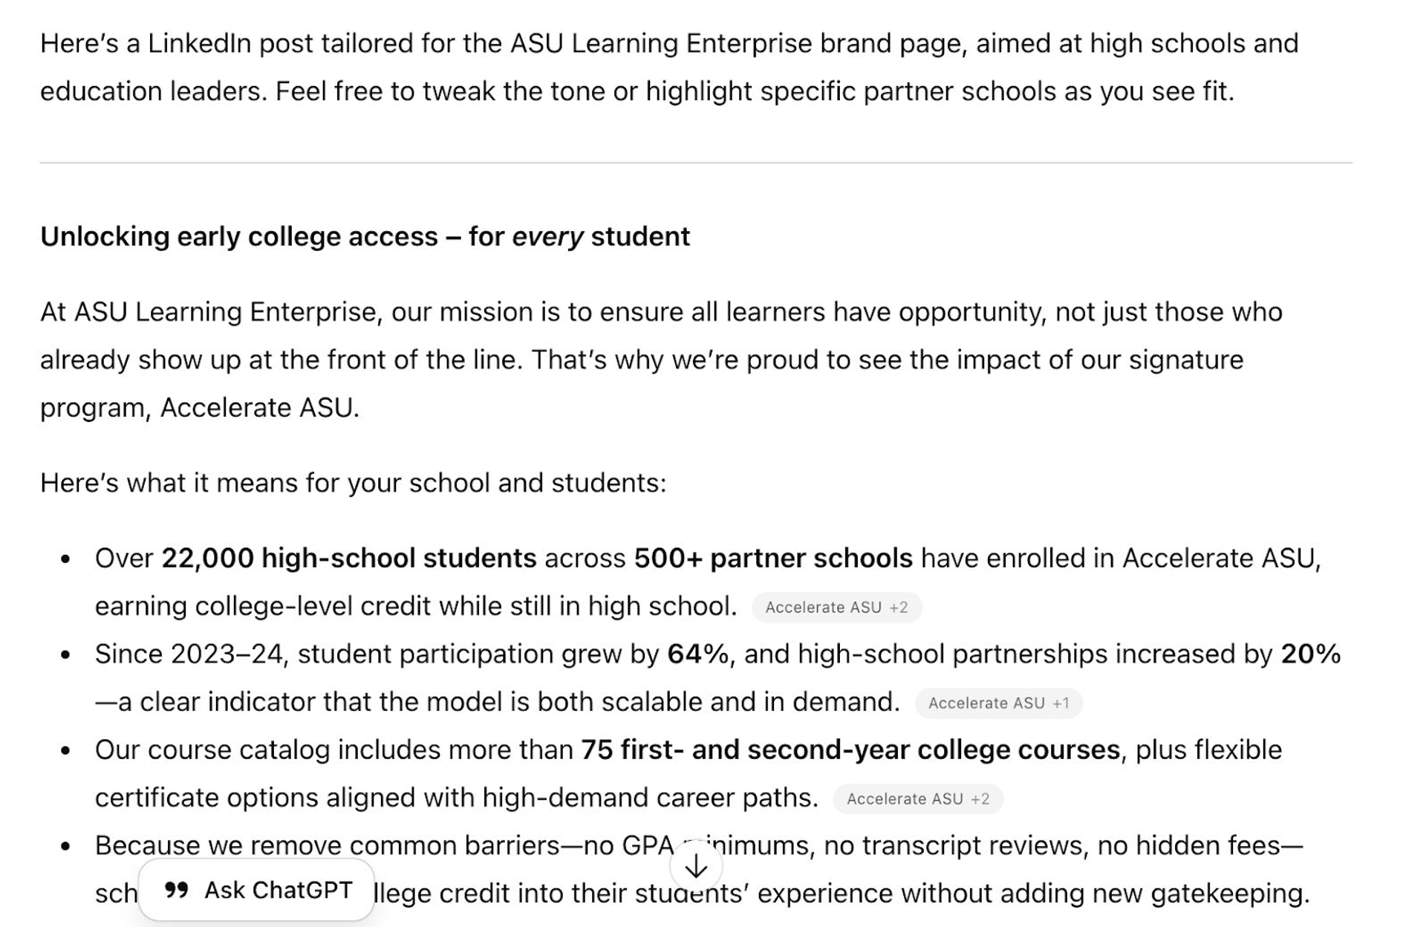Click bold text '22,000 high-school students'
This screenshot has height=927, width=1426.
point(348,558)
